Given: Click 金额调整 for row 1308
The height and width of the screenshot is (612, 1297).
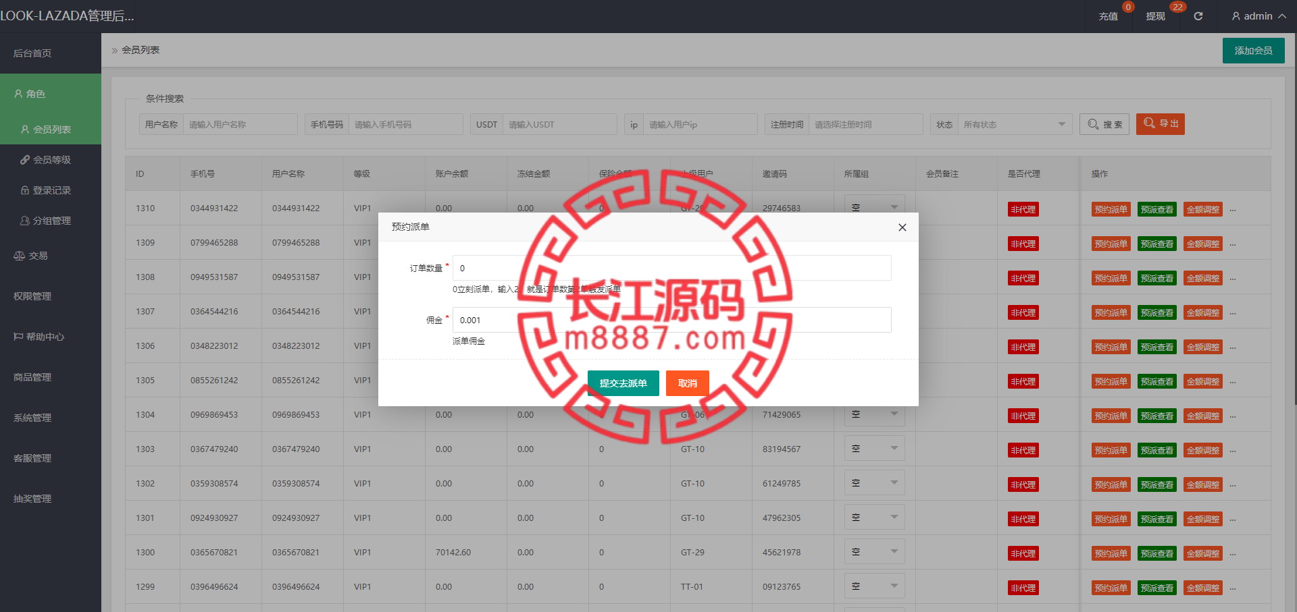Looking at the screenshot, I should tap(1203, 279).
